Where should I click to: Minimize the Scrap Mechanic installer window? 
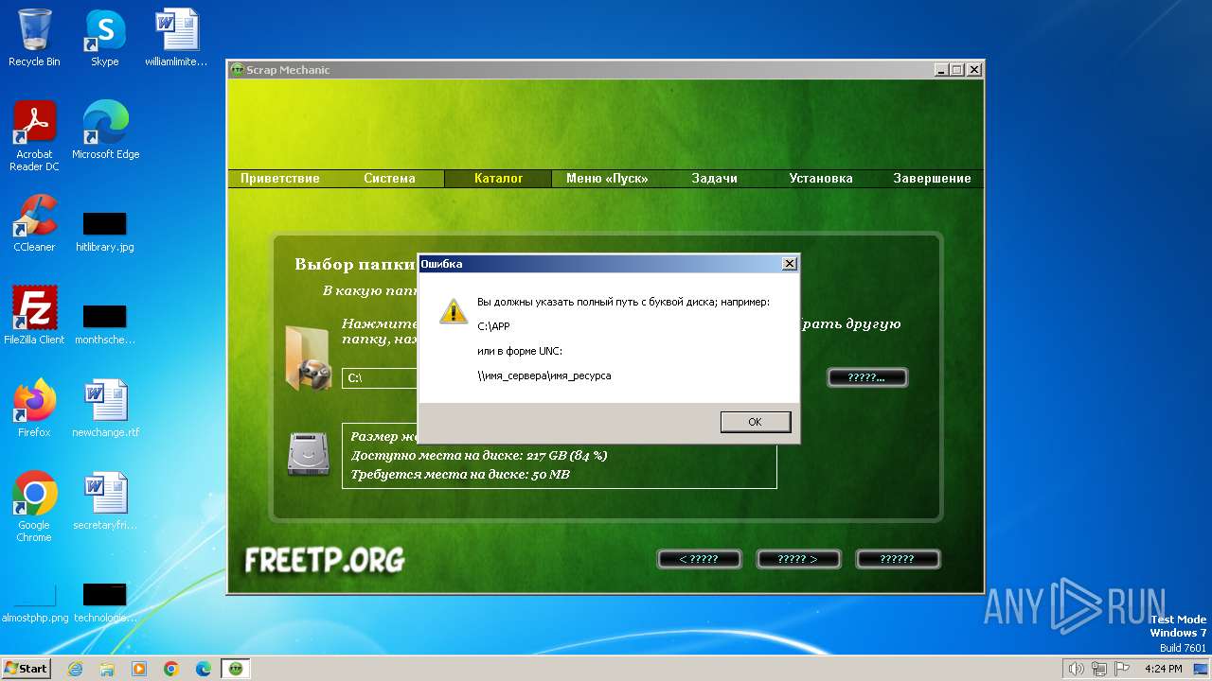pyautogui.click(x=940, y=70)
